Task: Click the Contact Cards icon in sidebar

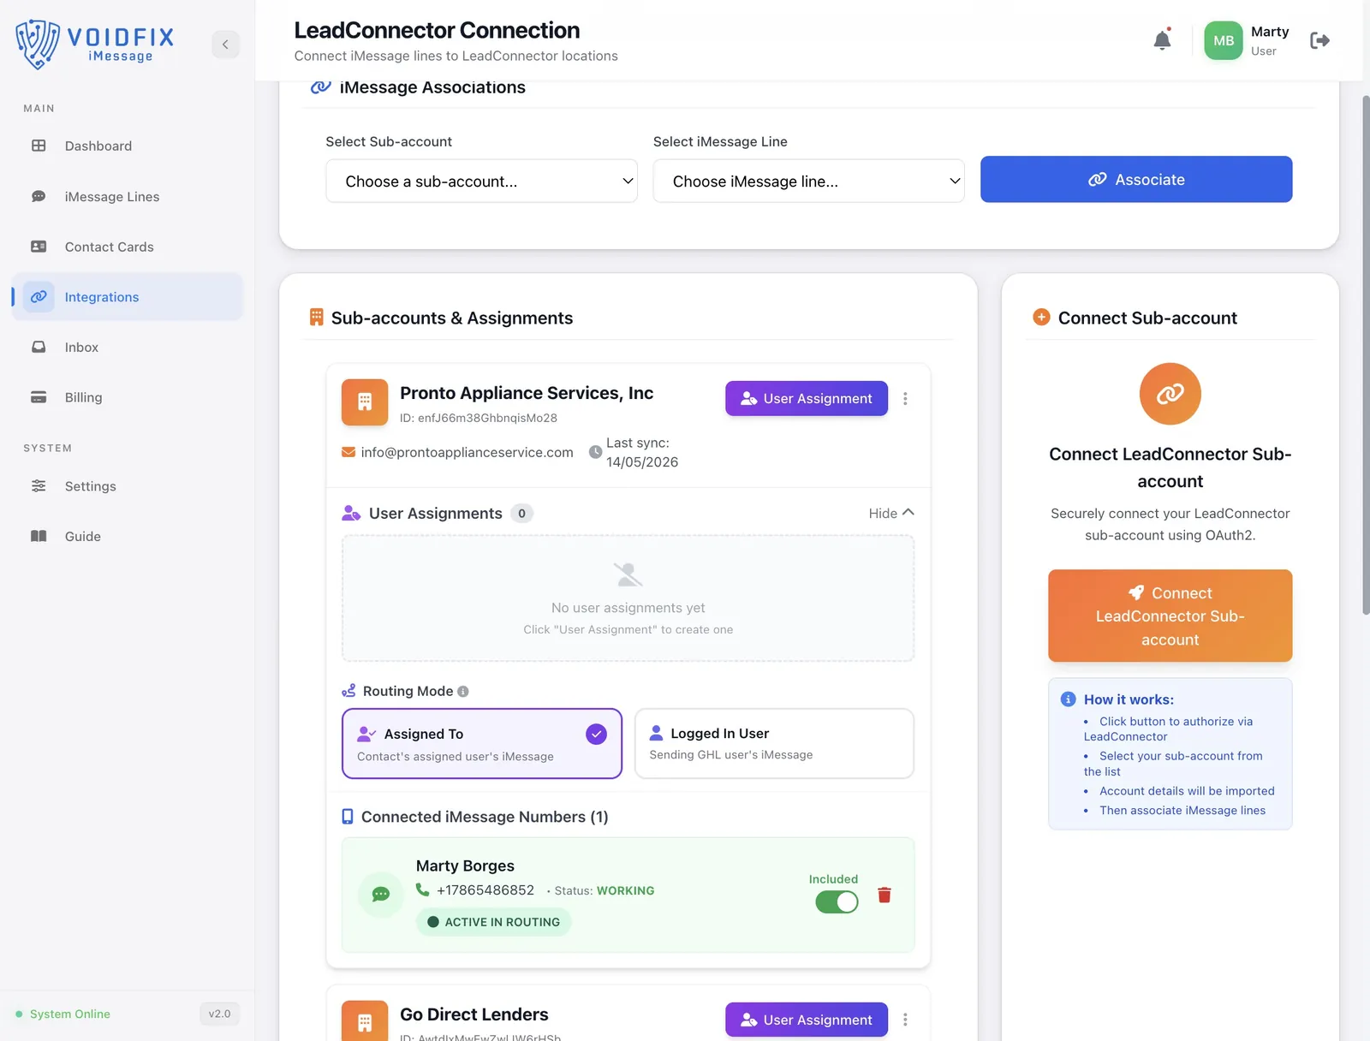Action: [x=39, y=247]
